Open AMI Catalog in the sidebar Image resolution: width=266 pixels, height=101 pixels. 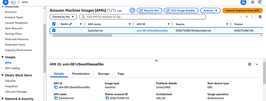click(12, 68)
